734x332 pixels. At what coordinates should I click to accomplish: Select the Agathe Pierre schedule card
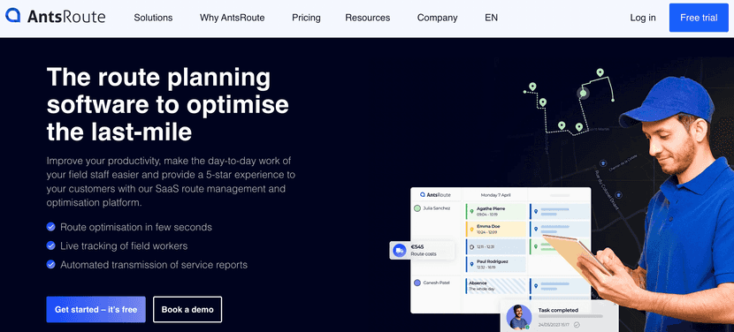click(496, 211)
